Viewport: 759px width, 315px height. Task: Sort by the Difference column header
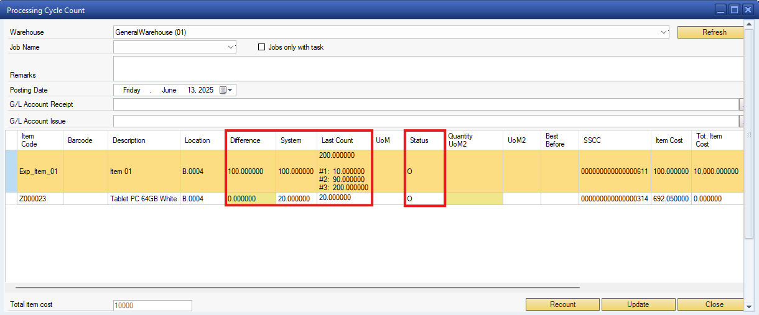(245, 140)
